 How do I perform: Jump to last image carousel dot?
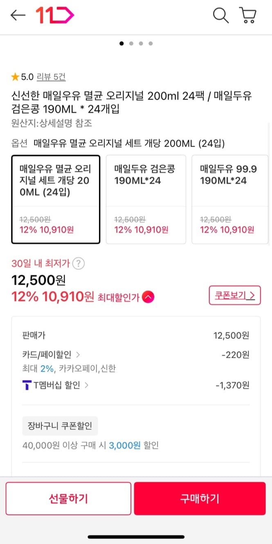pyautogui.click(x=151, y=43)
